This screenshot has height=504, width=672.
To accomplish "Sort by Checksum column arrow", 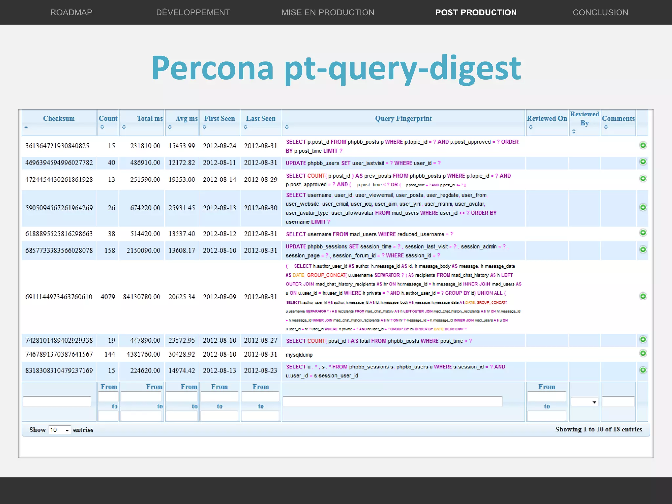I will coord(26,127).
